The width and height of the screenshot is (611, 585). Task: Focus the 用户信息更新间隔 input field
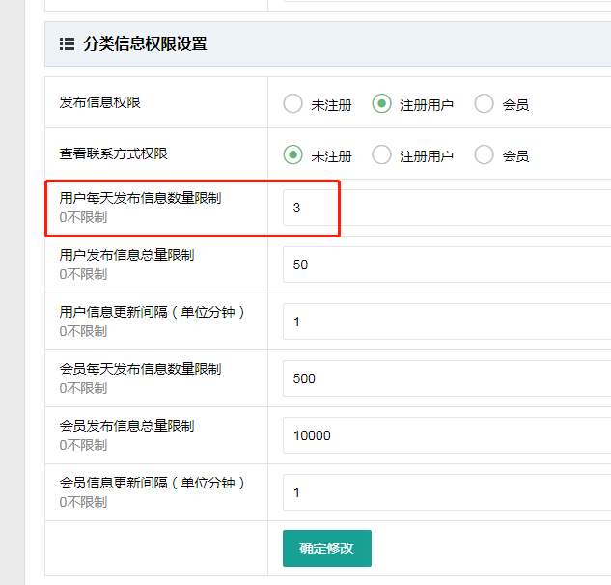(x=446, y=321)
